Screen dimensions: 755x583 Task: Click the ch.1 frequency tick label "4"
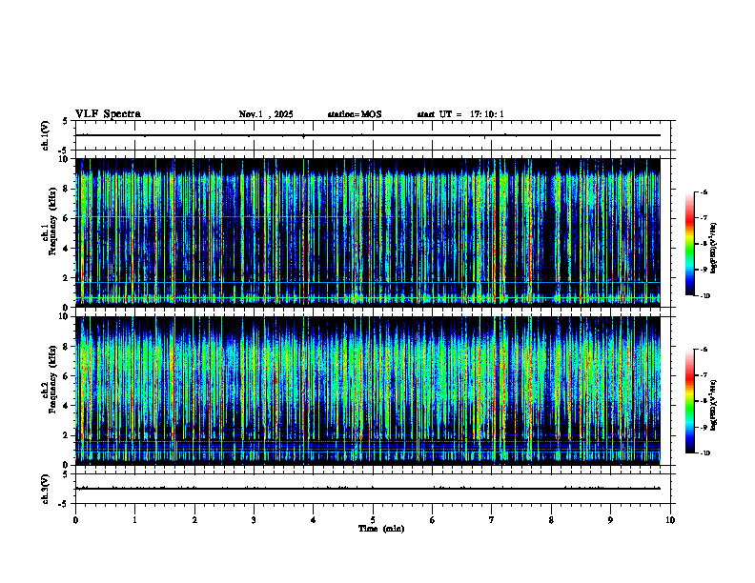pos(67,249)
